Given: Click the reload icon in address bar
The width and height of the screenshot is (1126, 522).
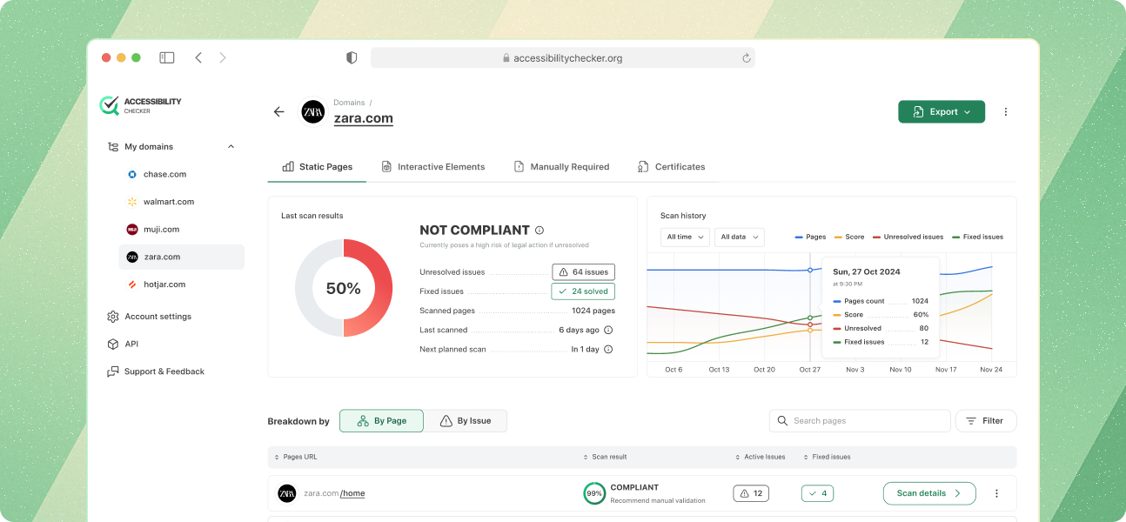Looking at the screenshot, I should [x=746, y=58].
